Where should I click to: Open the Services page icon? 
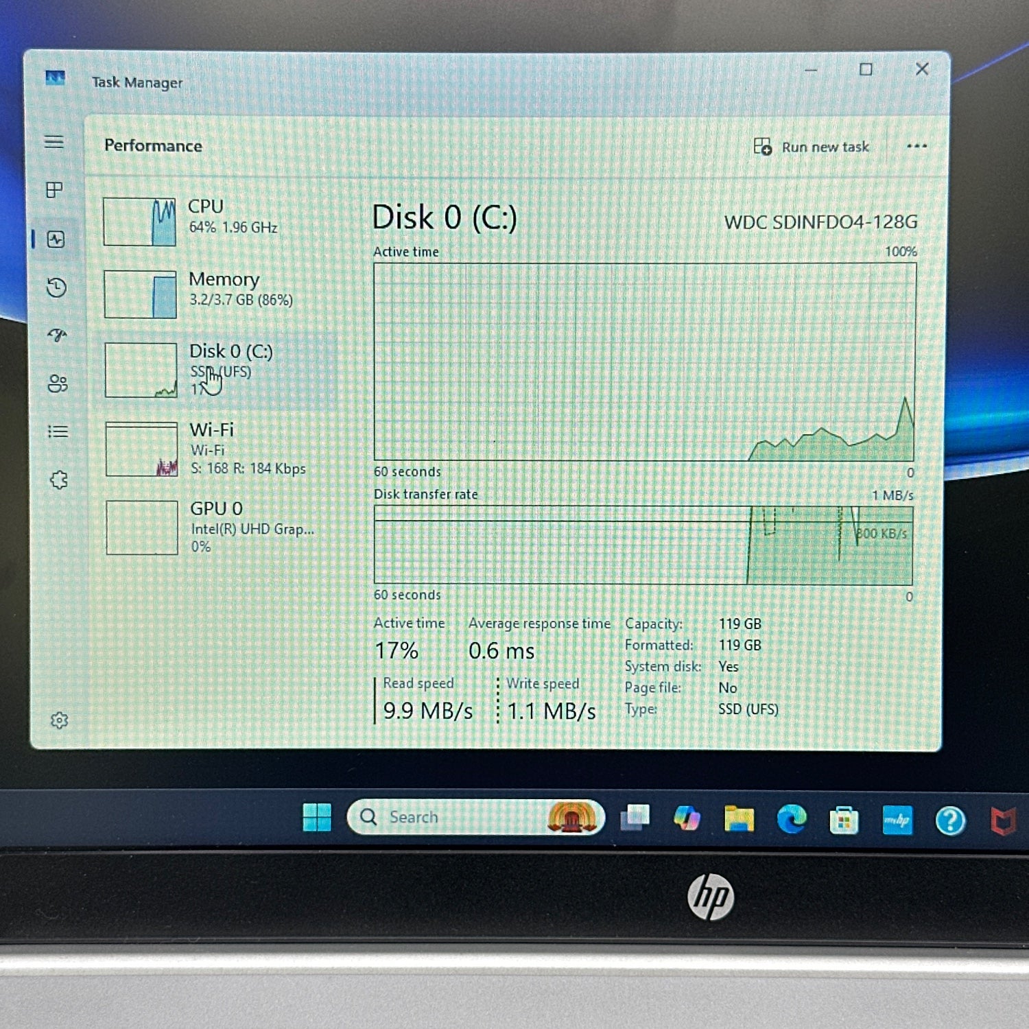(59, 480)
